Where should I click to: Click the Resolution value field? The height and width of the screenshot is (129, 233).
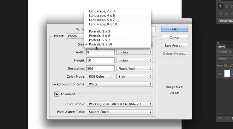[x=100, y=69]
